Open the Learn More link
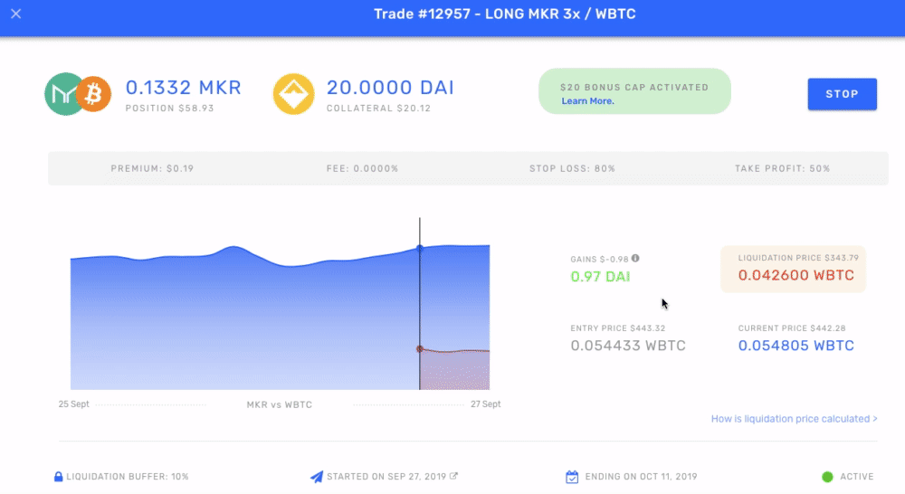 point(587,101)
